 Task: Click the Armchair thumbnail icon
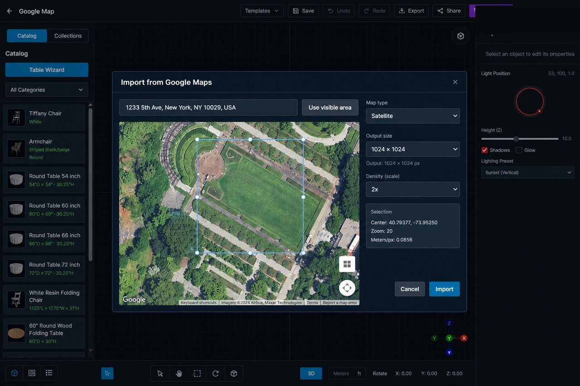coord(16,148)
